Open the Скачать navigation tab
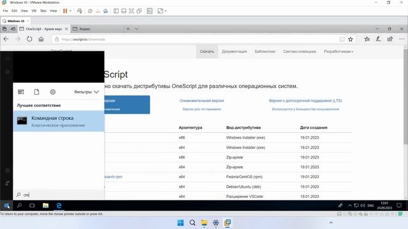Image resolution: width=408 pixels, height=229 pixels. [207, 52]
